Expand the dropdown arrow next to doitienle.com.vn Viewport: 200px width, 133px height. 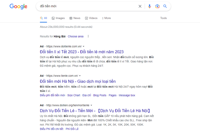click(84, 46)
